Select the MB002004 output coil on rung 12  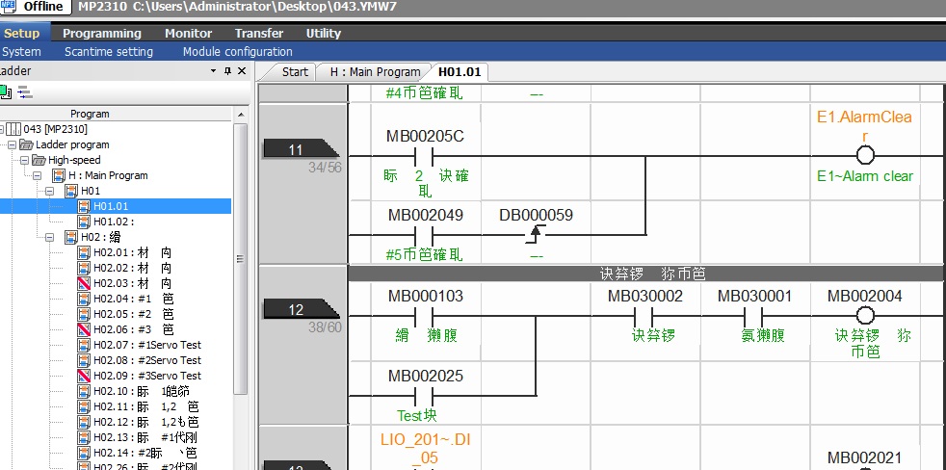pyautogui.click(x=864, y=316)
